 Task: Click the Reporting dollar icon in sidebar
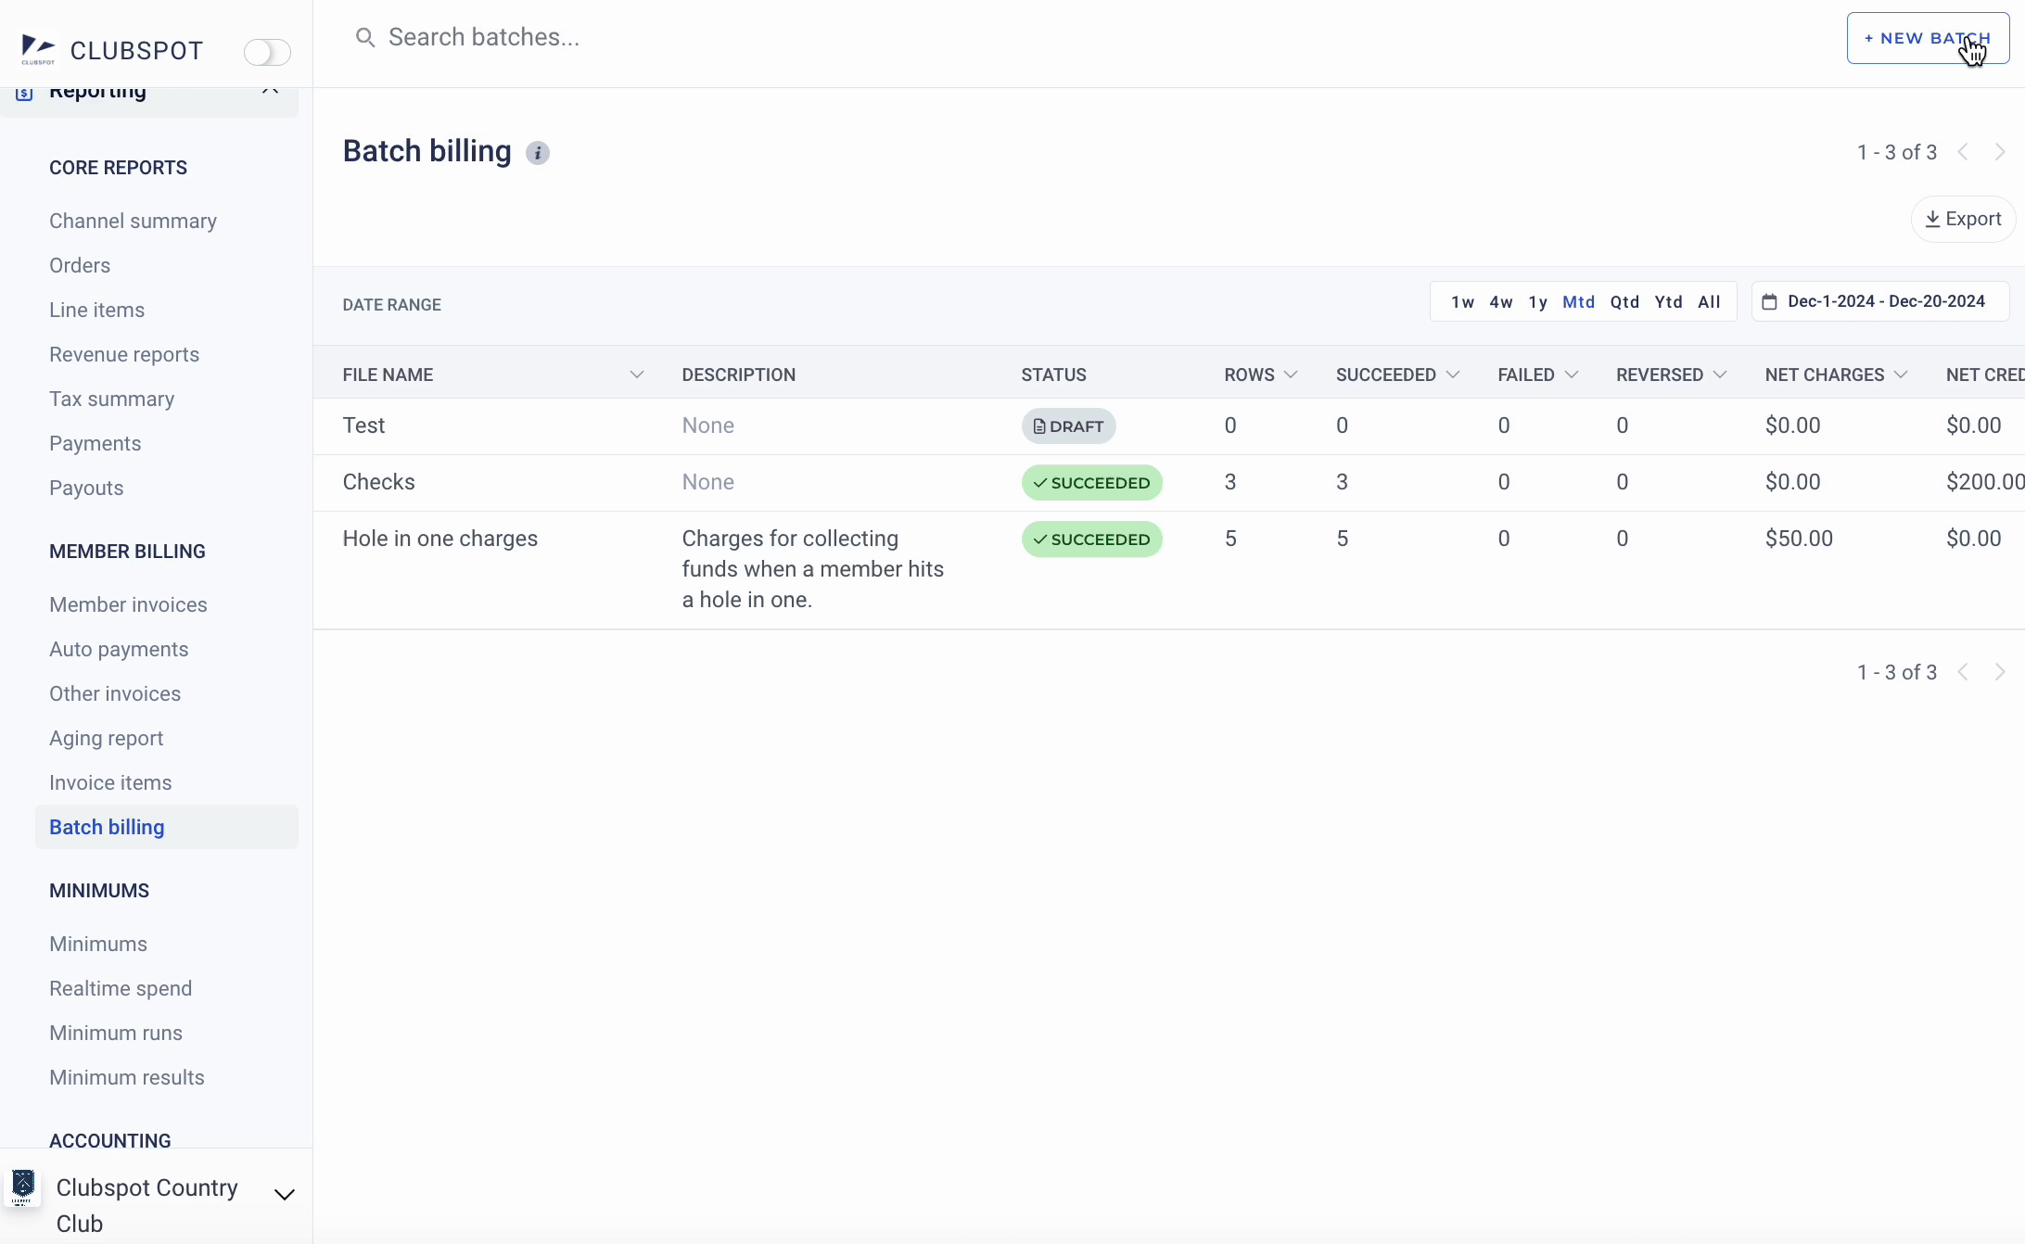25,93
